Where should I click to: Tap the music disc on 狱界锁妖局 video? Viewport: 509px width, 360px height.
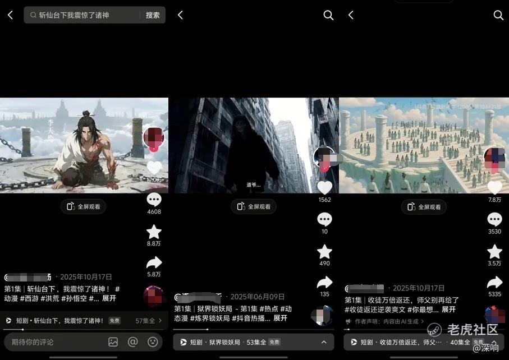click(322, 316)
